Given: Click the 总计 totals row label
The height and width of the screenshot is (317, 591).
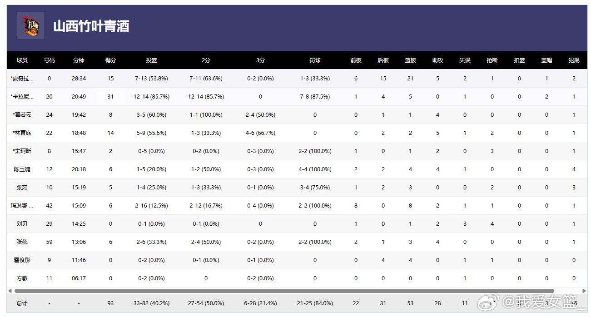Looking at the screenshot, I should pyautogui.click(x=22, y=303).
